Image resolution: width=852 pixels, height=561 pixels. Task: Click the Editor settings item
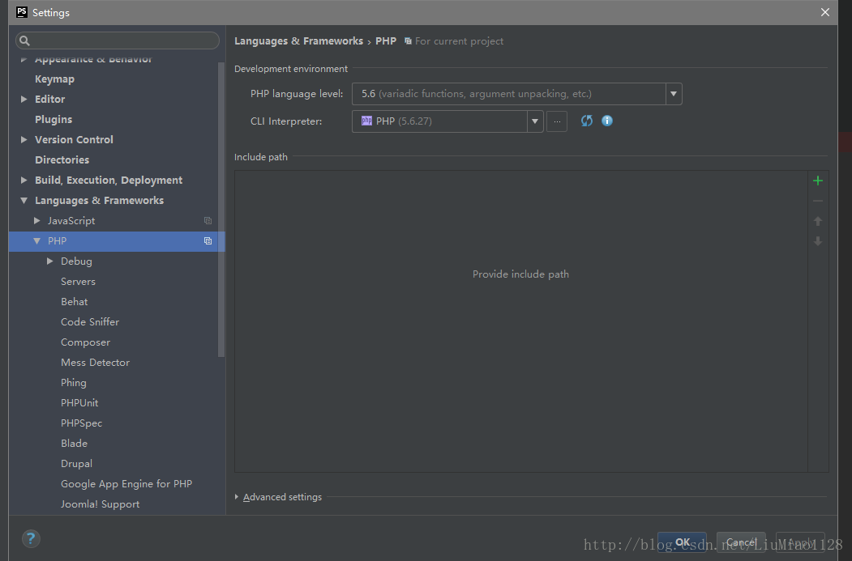[49, 100]
